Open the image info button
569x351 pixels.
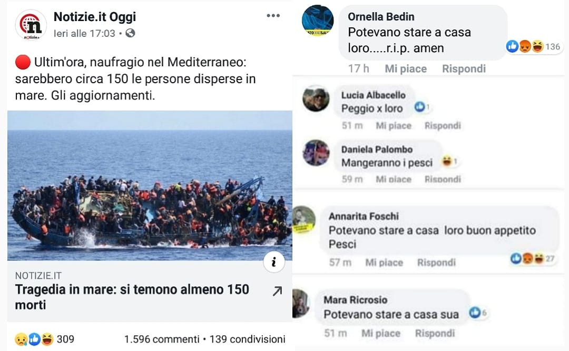click(x=273, y=263)
